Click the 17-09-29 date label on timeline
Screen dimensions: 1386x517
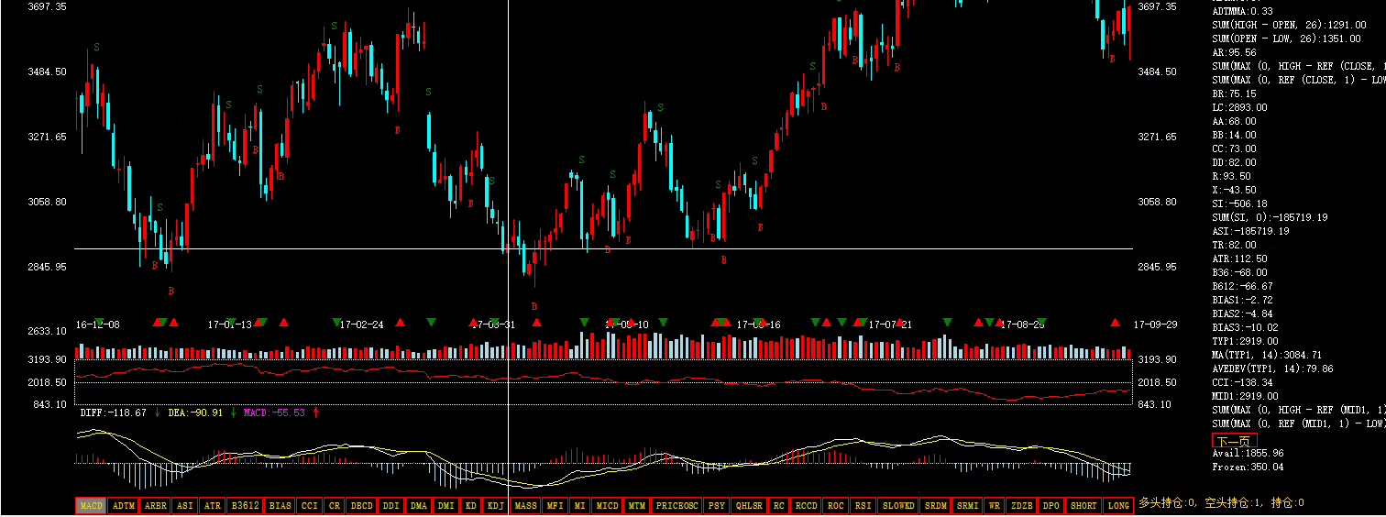coord(1153,324)
